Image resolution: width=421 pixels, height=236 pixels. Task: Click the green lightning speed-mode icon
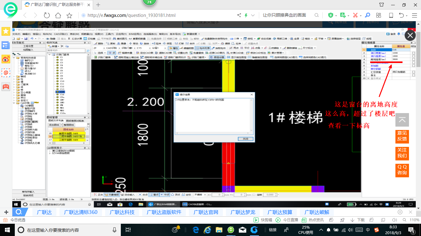(246, 15)
